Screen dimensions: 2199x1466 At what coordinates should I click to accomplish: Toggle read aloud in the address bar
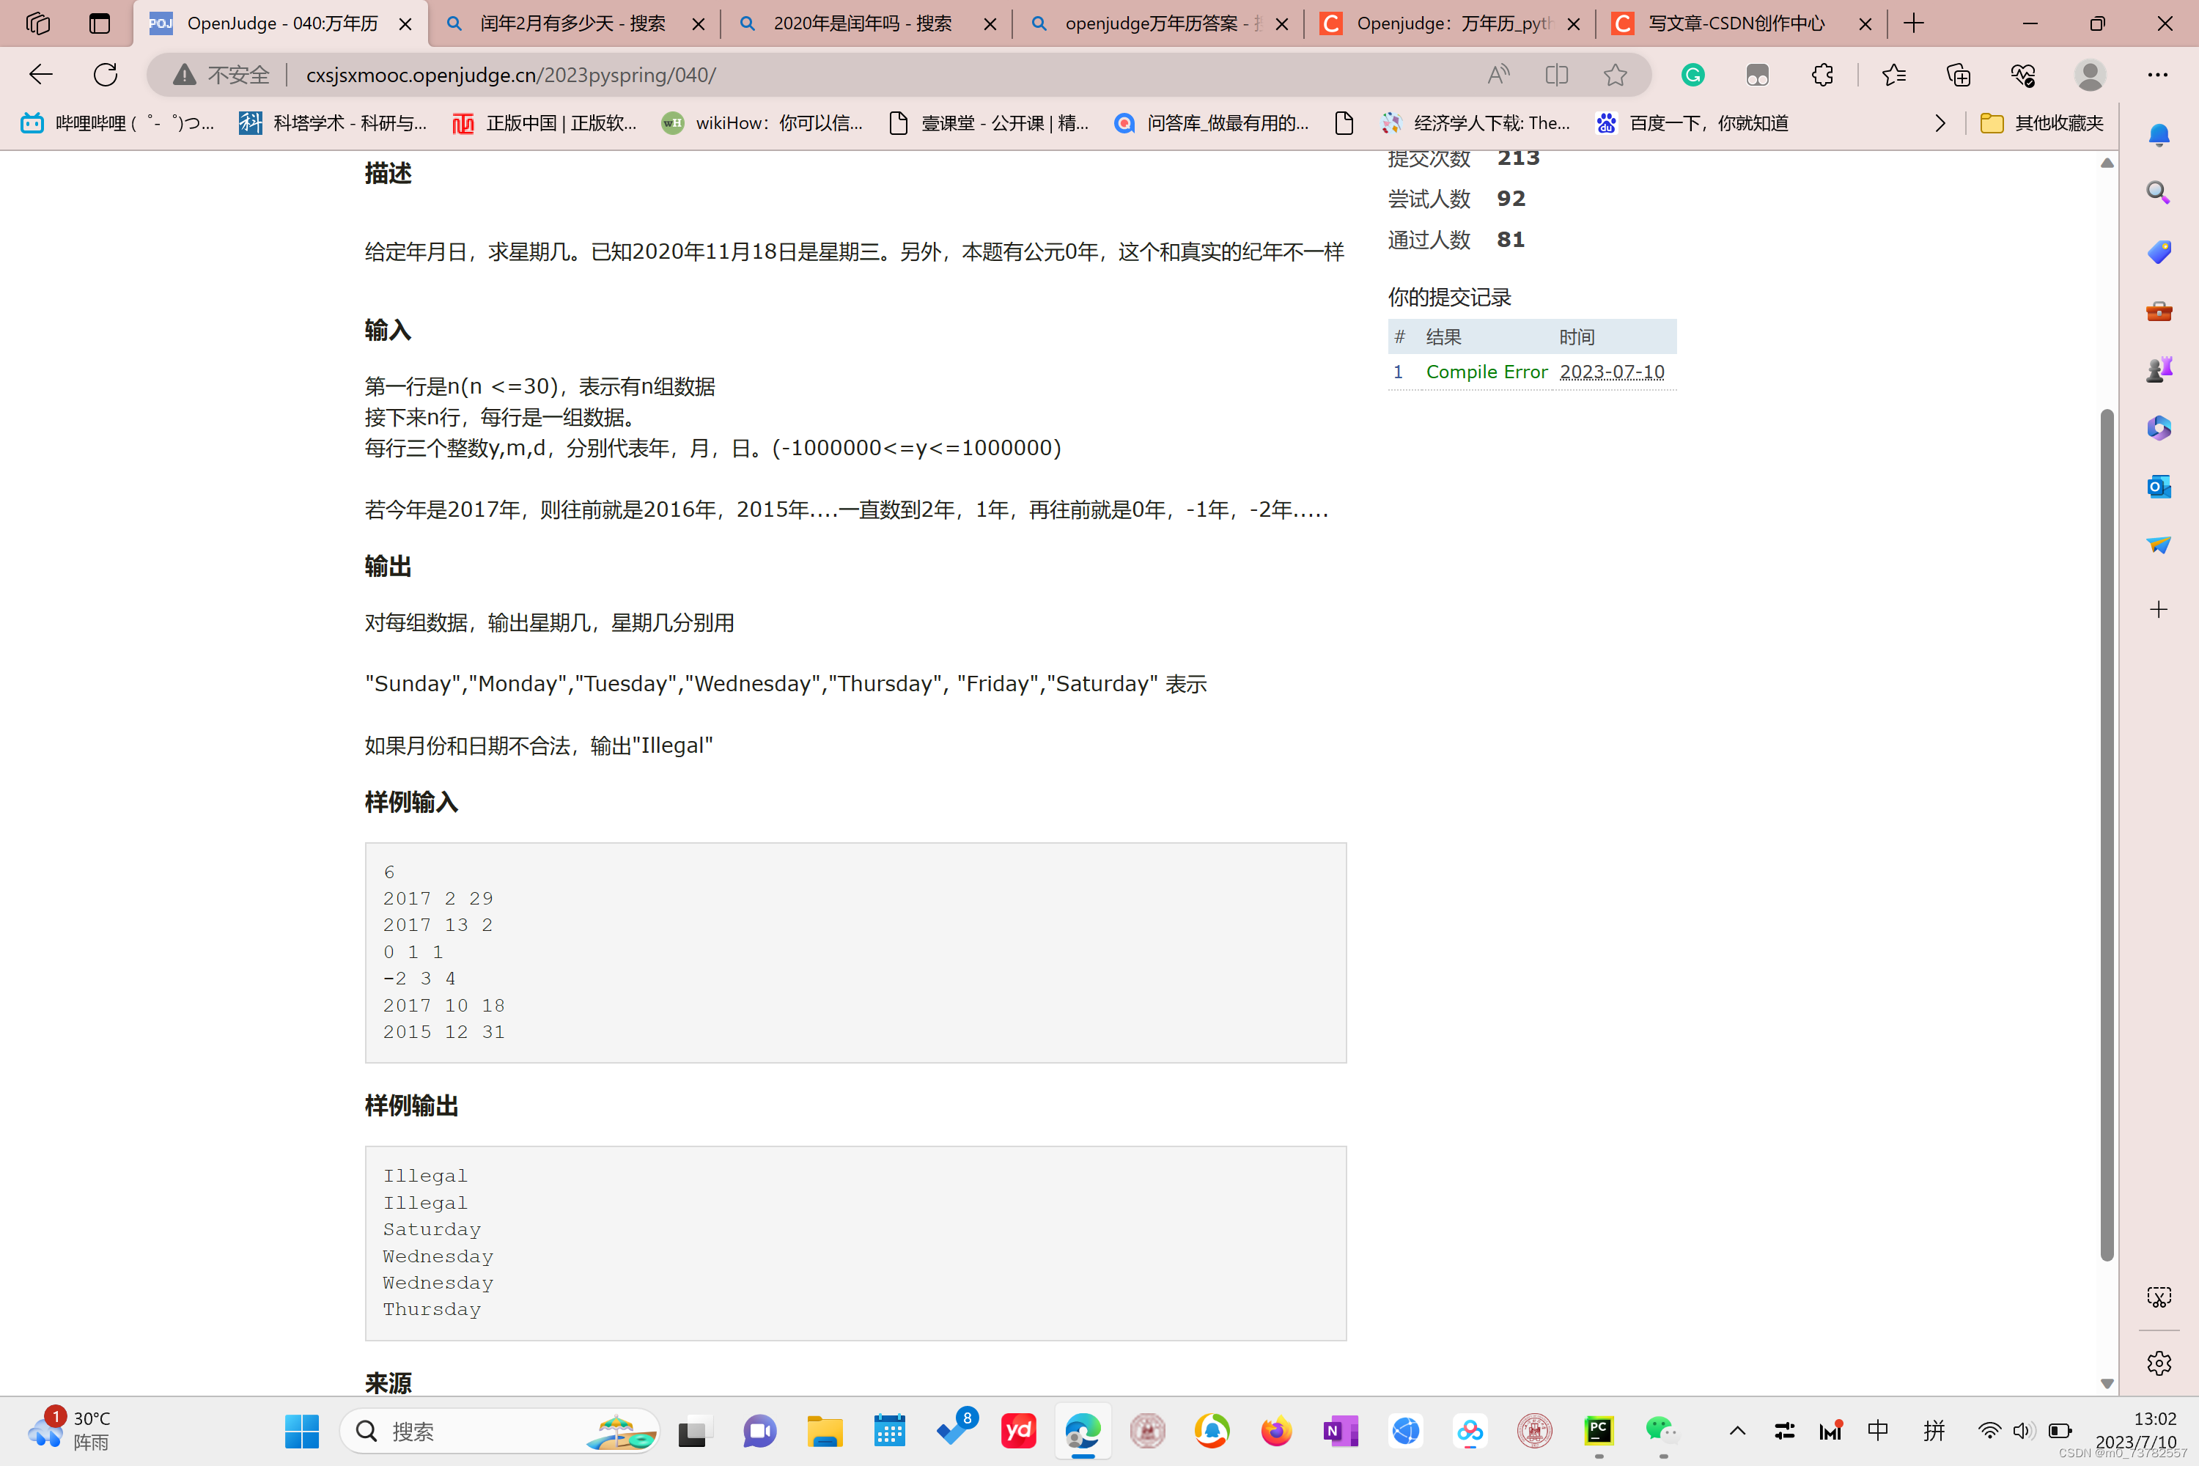[1497, 75]
